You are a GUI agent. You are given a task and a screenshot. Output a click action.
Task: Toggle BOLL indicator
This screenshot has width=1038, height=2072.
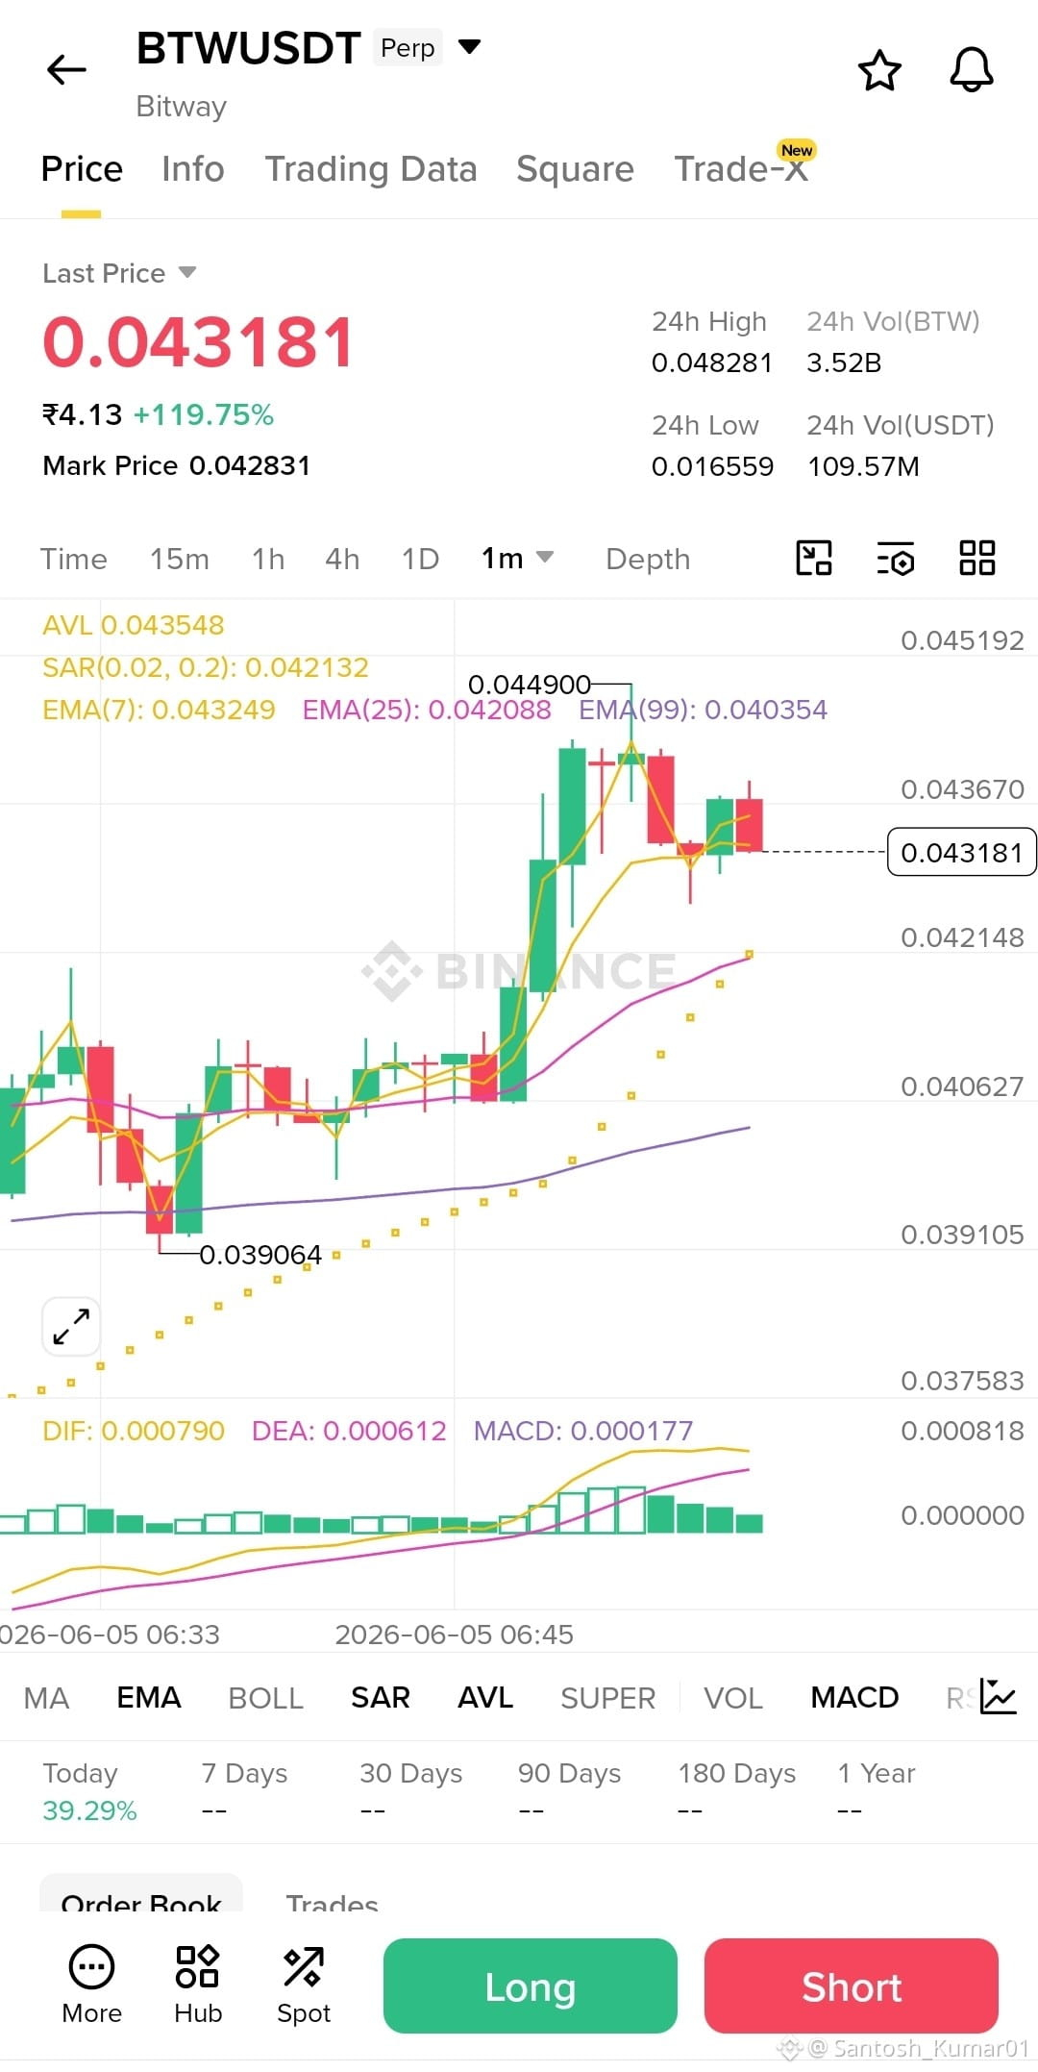click(266, 1698)
